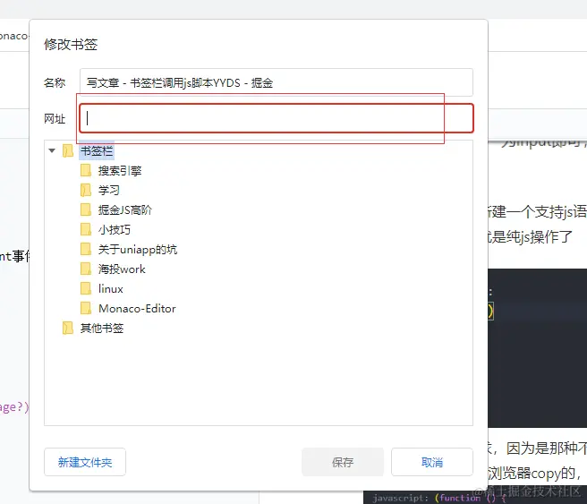Click the 名称 label

tap(55, 82)
